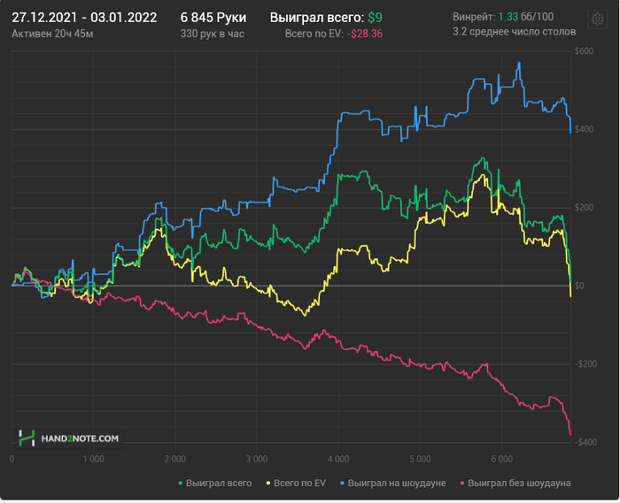The height and width of the screenshot is (503, 620).
Task: Click the $0 y-axis label
Action: point(579,286)
